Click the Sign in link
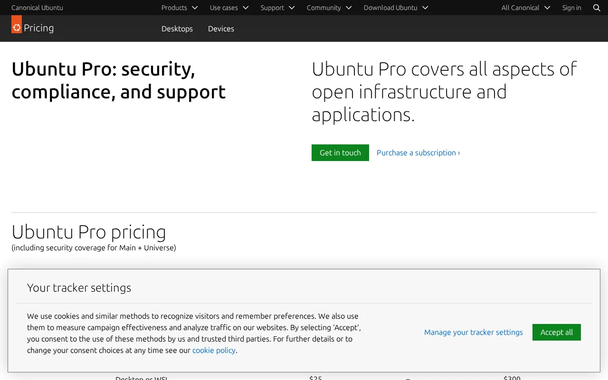Image resolution: width=608 pixels, height=380 pixels. coord(571,8)
